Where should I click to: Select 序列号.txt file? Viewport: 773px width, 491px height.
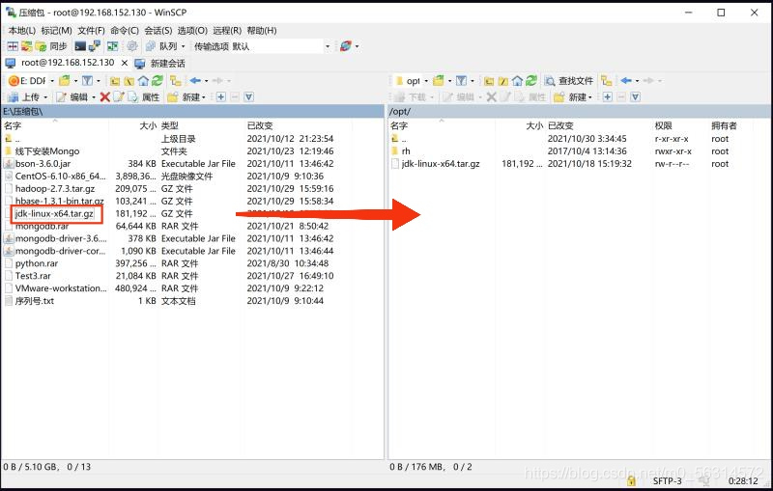pos(35,301)
